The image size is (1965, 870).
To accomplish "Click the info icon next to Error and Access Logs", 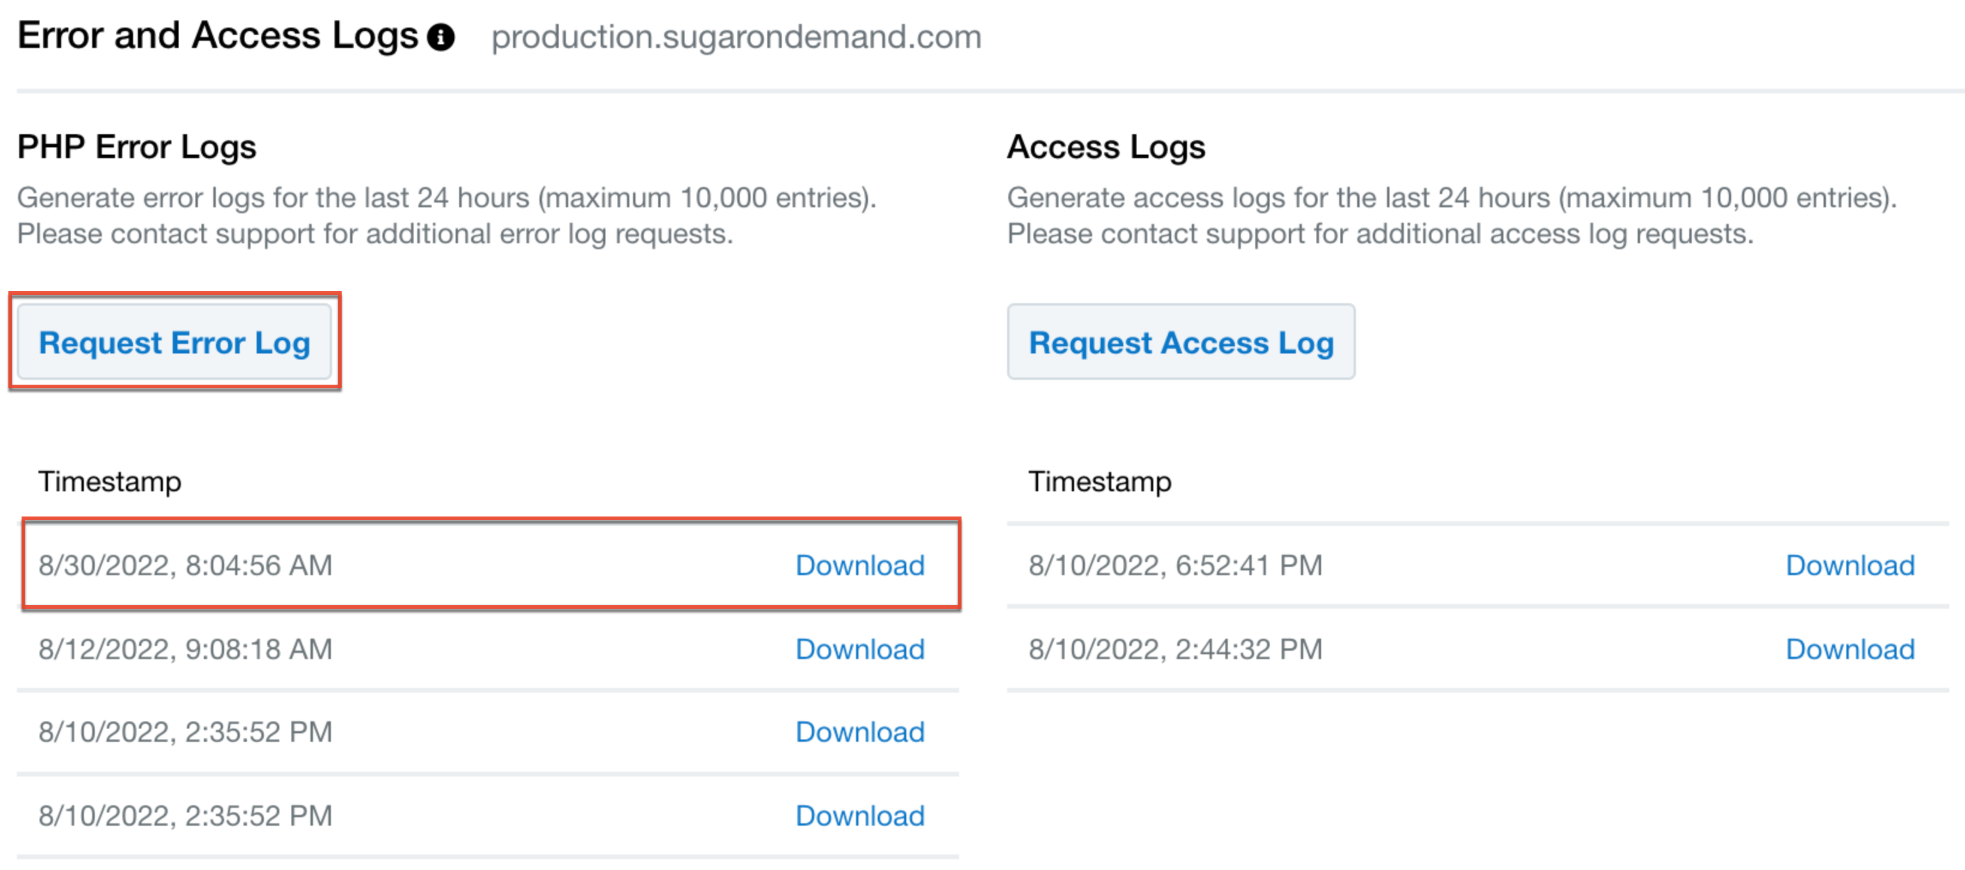I will tap(440, 35).
